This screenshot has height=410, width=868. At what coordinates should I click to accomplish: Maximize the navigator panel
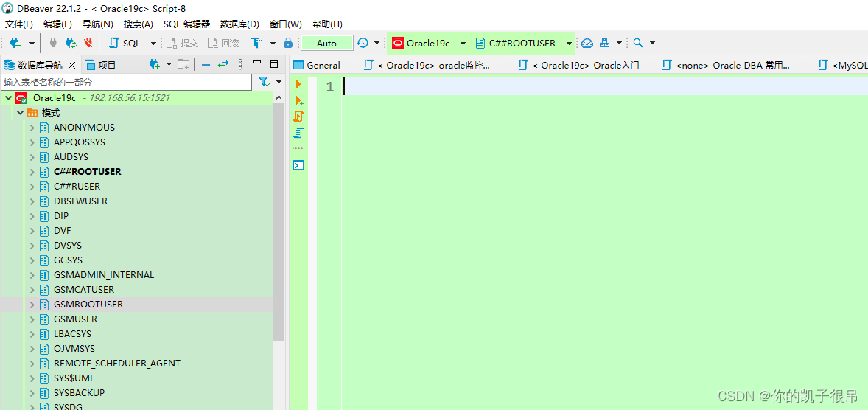tap(274, 64)
